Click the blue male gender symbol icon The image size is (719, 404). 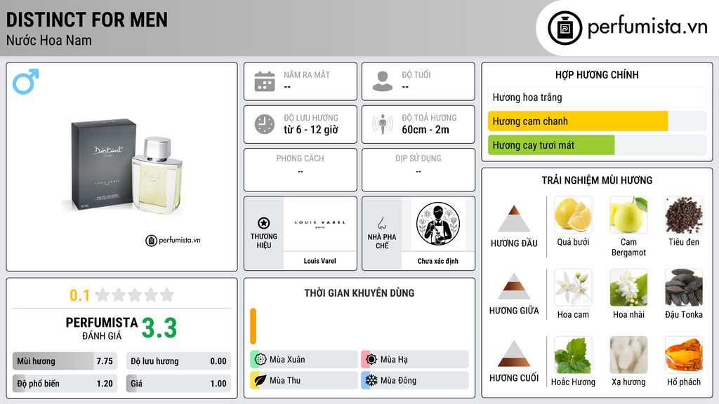coord(26,81)
